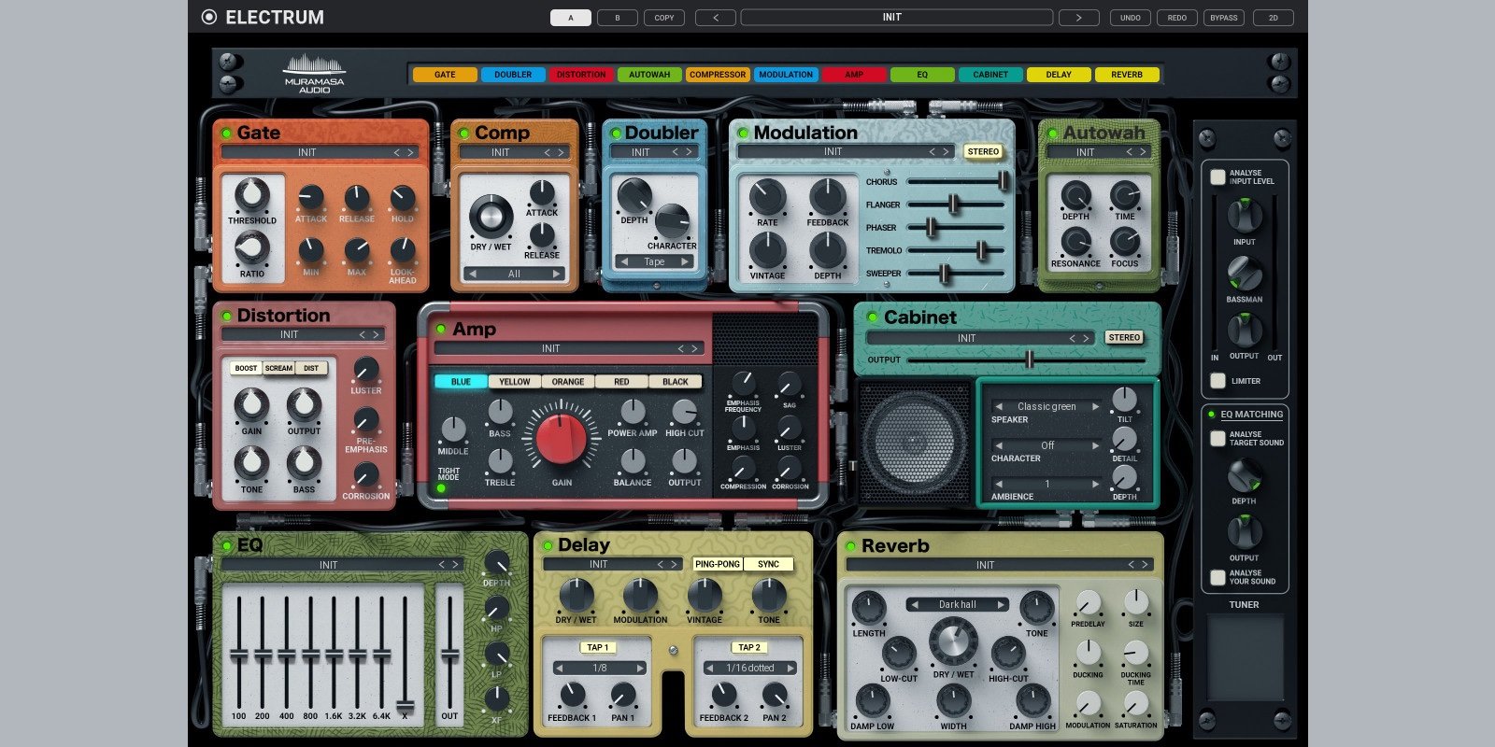This screenshot has width=1495, height=747.
Task: Select the ORANGE amp channel tab
Action: [567, 381]
